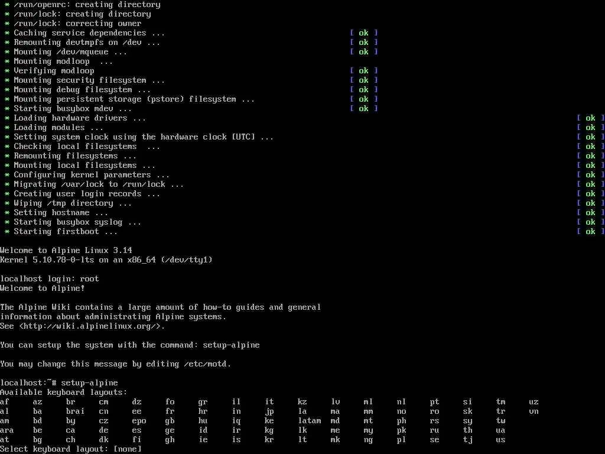Click the 'tj' keyboard layout code
605x454 pixels.
468,440
